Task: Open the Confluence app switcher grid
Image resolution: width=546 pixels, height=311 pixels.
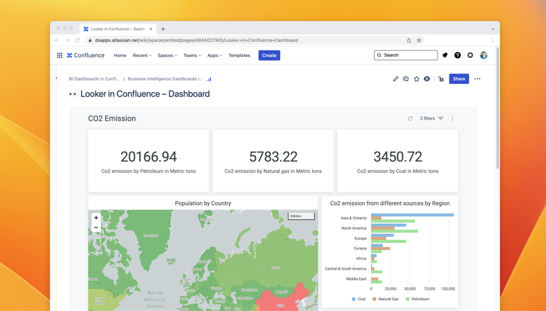Action: coord(60,55)
